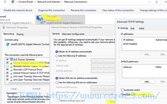Select Use the following DNS server addresses
The image size is (167, 104).
[x=57, y=82]
